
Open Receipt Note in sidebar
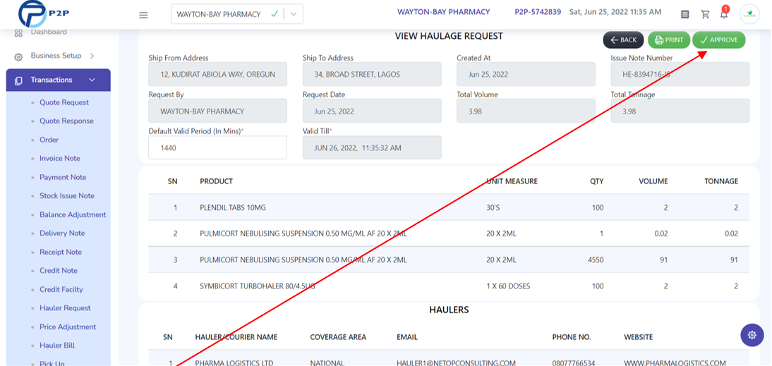click(61, 252)
